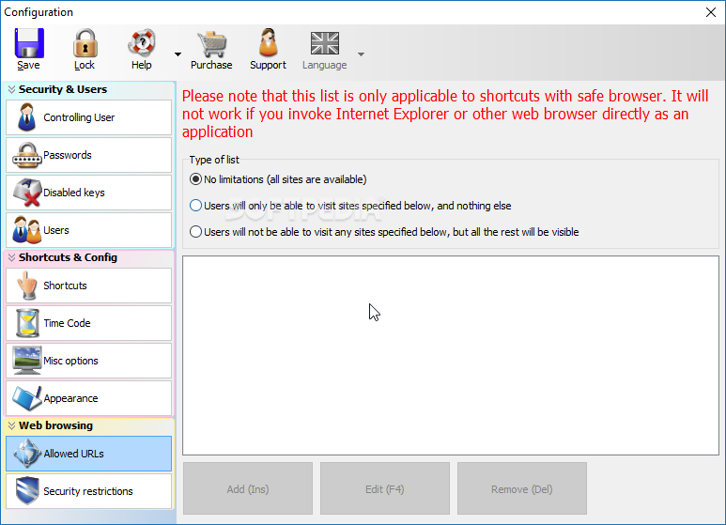Image resolution: width=726 pixels, height=525 pixels.
Task: Click the Shortcuts pointing hand icon
Action: coord(27,286)
